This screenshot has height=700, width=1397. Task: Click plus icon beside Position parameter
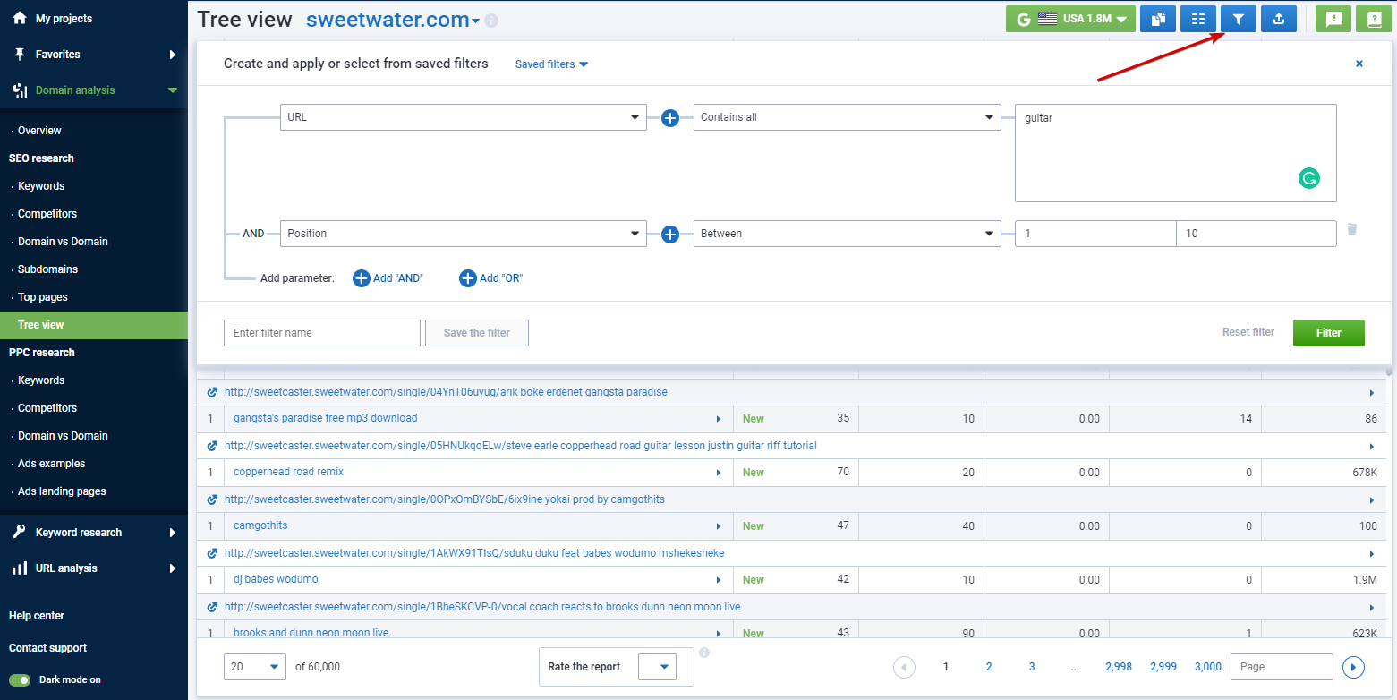click(670, 234)
